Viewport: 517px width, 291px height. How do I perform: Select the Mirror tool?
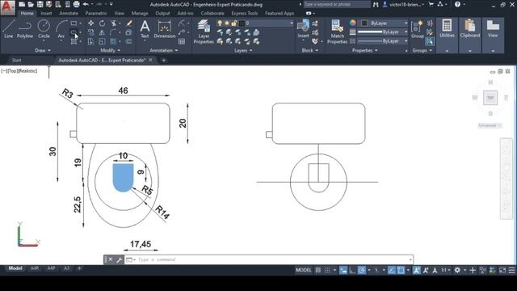[103, 32]
